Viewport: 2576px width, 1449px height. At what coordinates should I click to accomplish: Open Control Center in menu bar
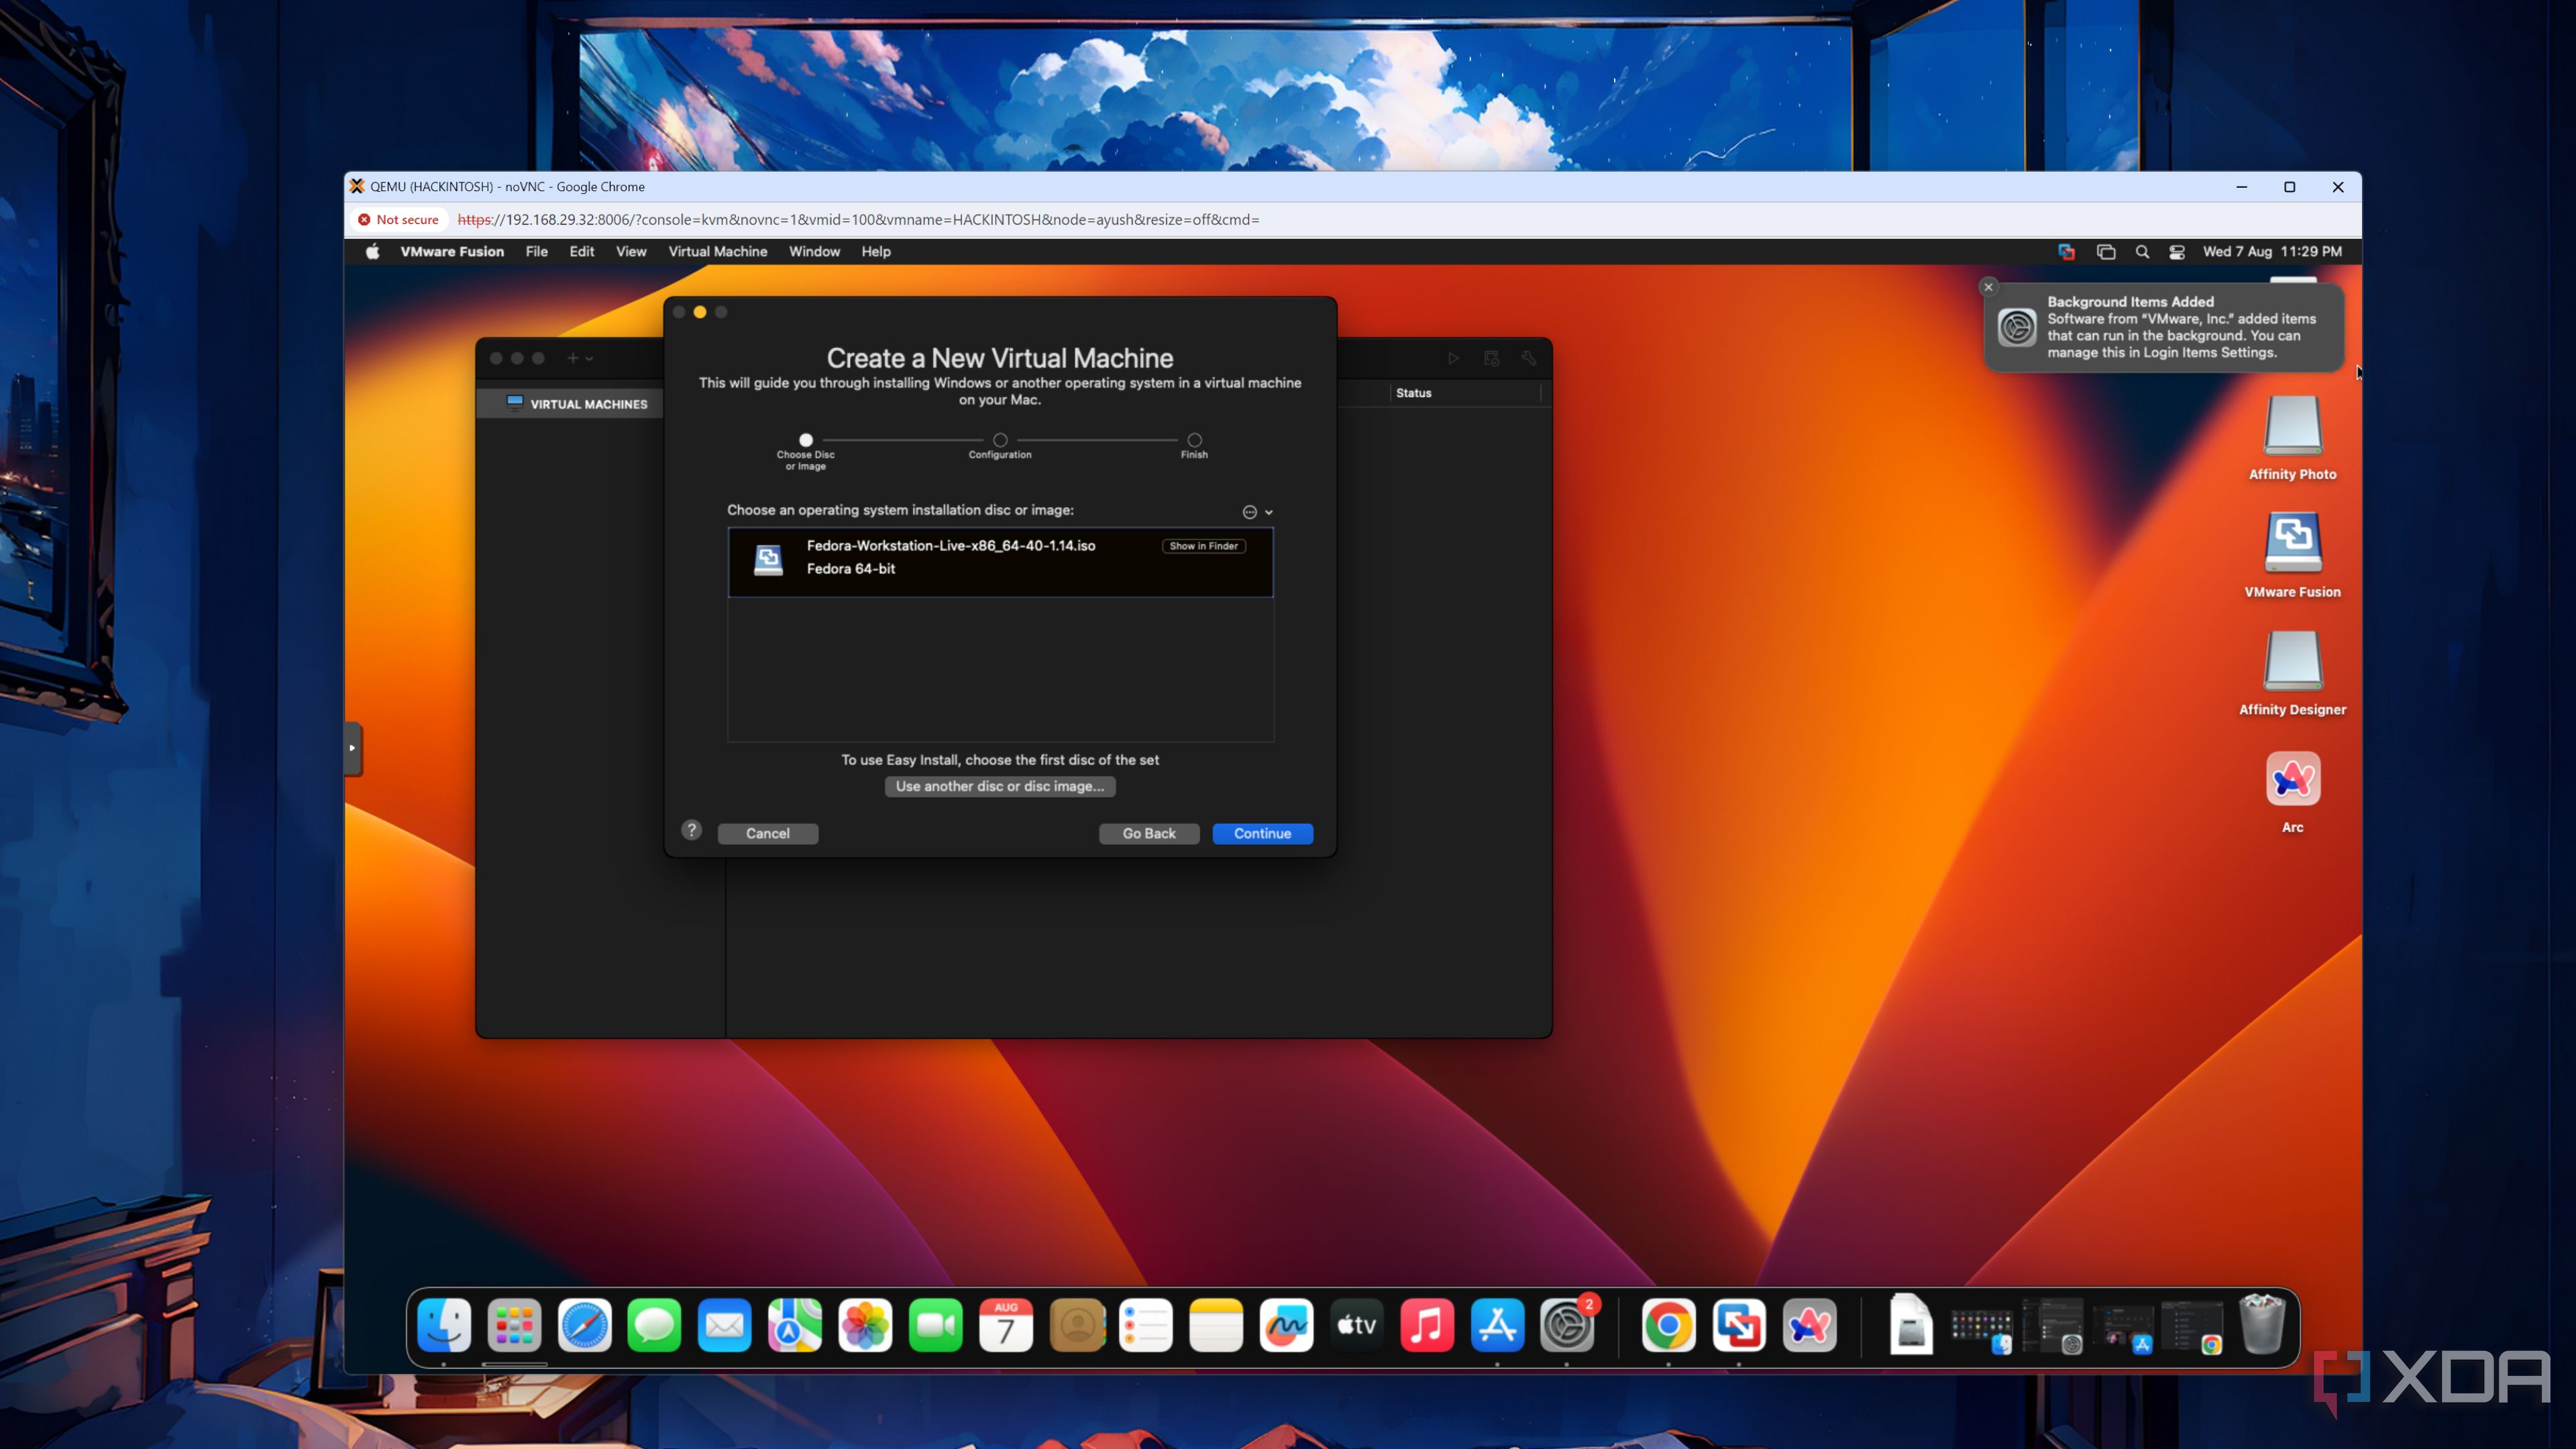click(2177, 252)
